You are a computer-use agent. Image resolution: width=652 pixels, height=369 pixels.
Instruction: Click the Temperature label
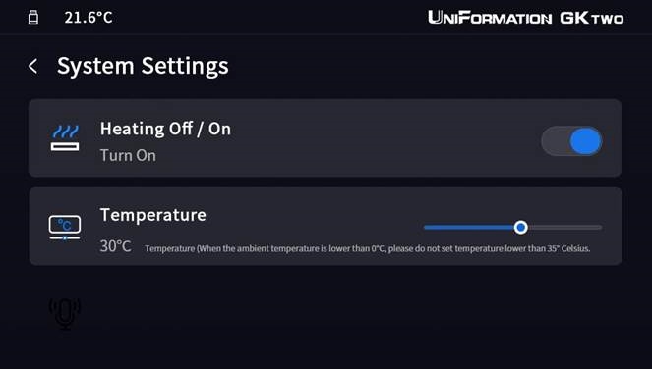tap(153, 215)
